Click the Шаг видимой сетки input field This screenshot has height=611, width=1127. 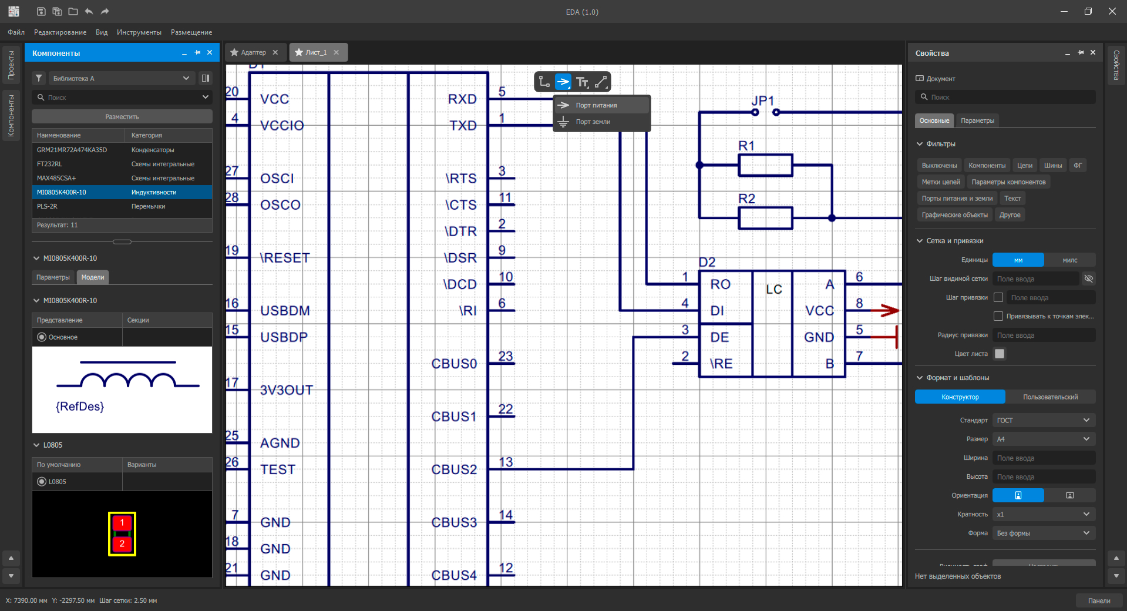[1036, 278]
